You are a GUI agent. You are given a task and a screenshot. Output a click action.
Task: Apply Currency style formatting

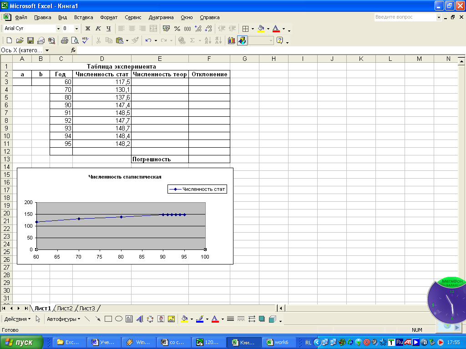[167, 29]
